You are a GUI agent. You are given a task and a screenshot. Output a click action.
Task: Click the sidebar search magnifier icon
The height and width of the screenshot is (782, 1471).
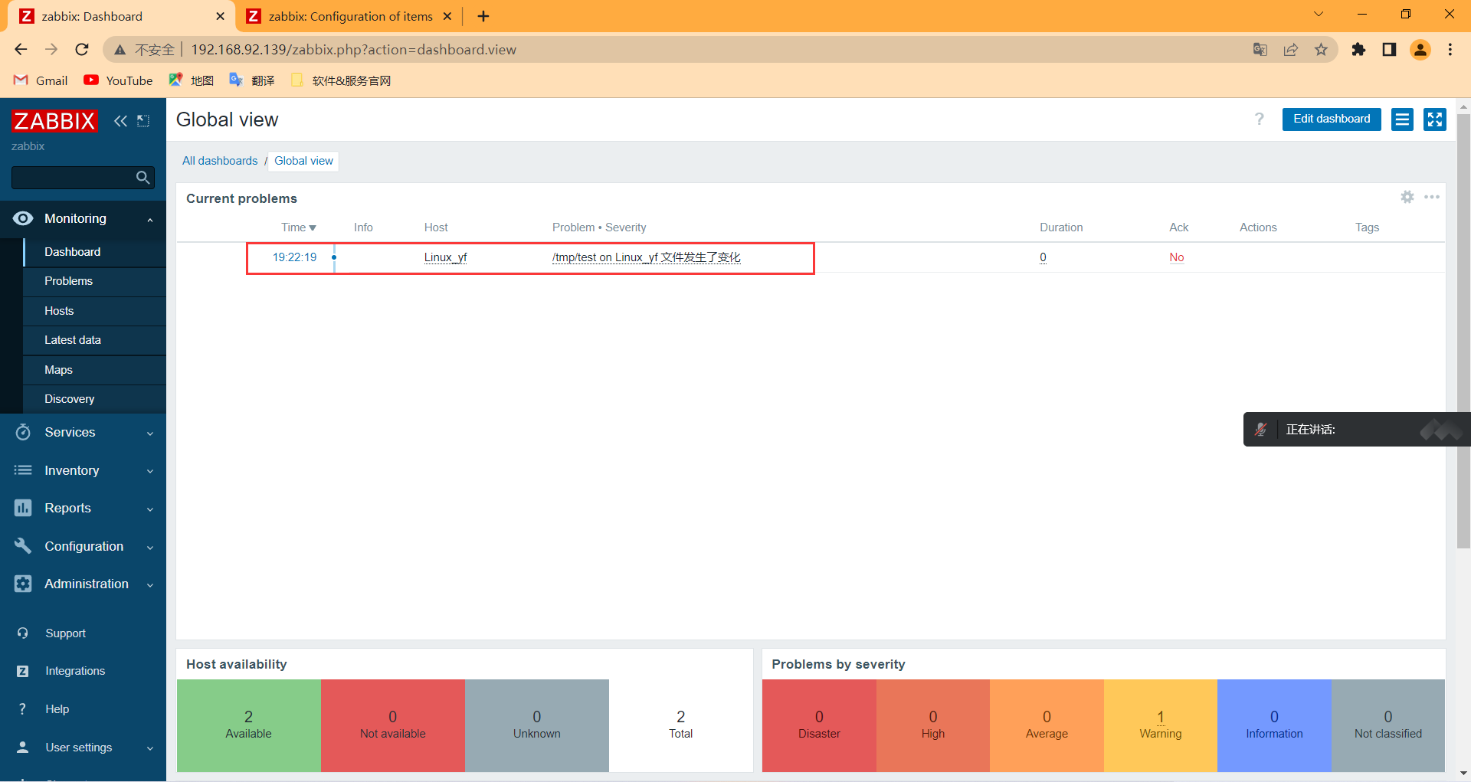pyautogui.click(x=143, y=178)
